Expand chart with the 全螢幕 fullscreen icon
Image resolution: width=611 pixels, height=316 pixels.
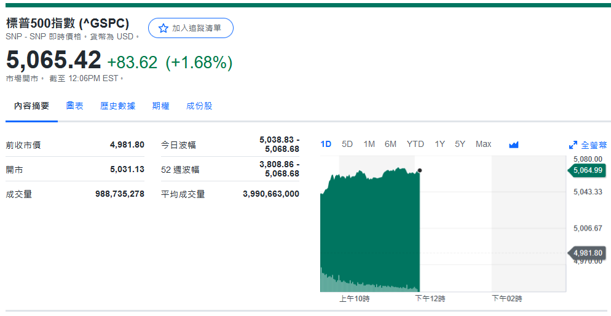tap(588, 145)
